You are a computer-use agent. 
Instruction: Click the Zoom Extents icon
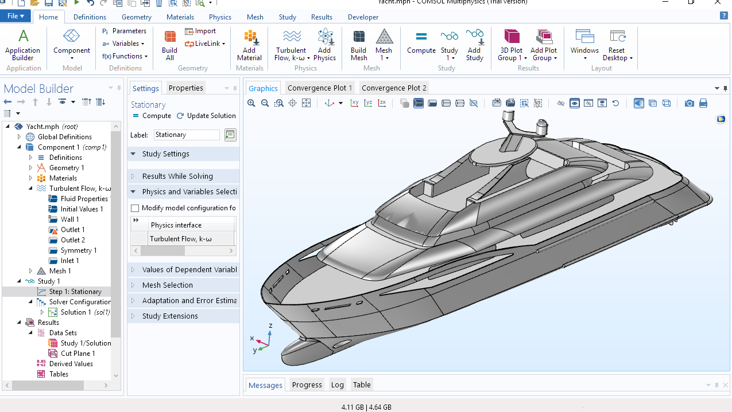click(306, 103)
